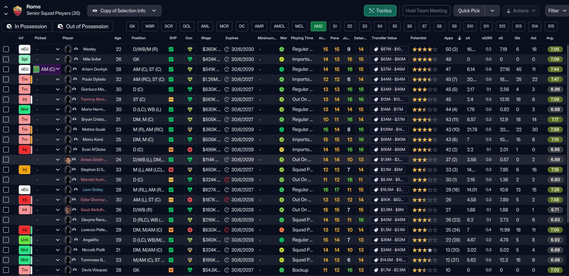Image resolution: width=569 pixels, height=276 pixels.
Task: Check the box for Matías Soulé
Action: pyautogui.click(x=6, y=130)
